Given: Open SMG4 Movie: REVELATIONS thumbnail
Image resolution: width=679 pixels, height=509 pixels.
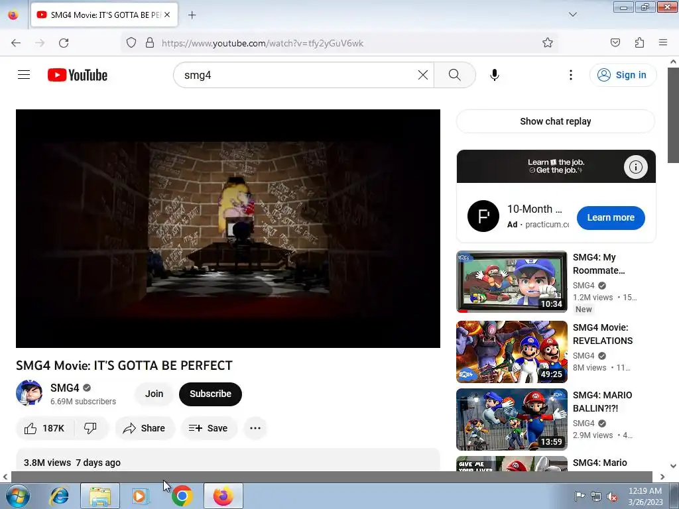Looking at the screenshot, I should pyautogui.click(x=511, y=352).
